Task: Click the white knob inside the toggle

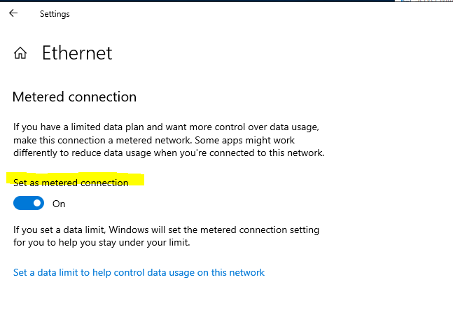Action: [x=37, y=203]
